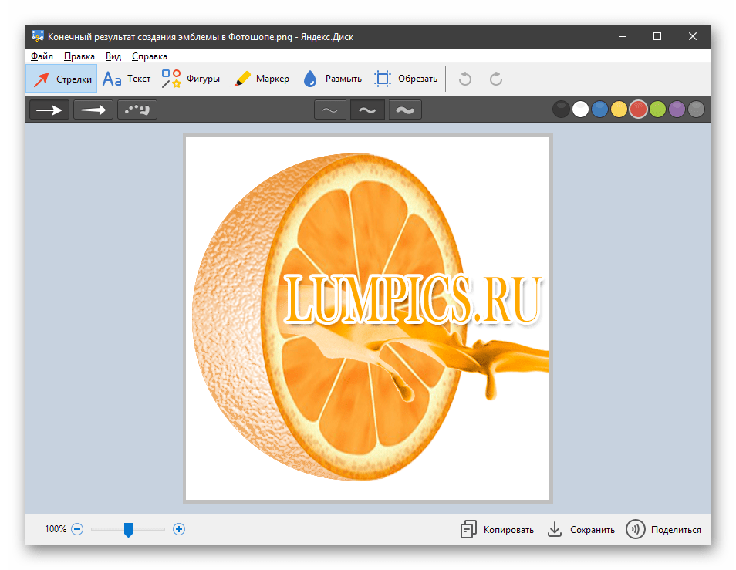
Task: Select the Текст text tool
Action: click(x=127, y=79)
